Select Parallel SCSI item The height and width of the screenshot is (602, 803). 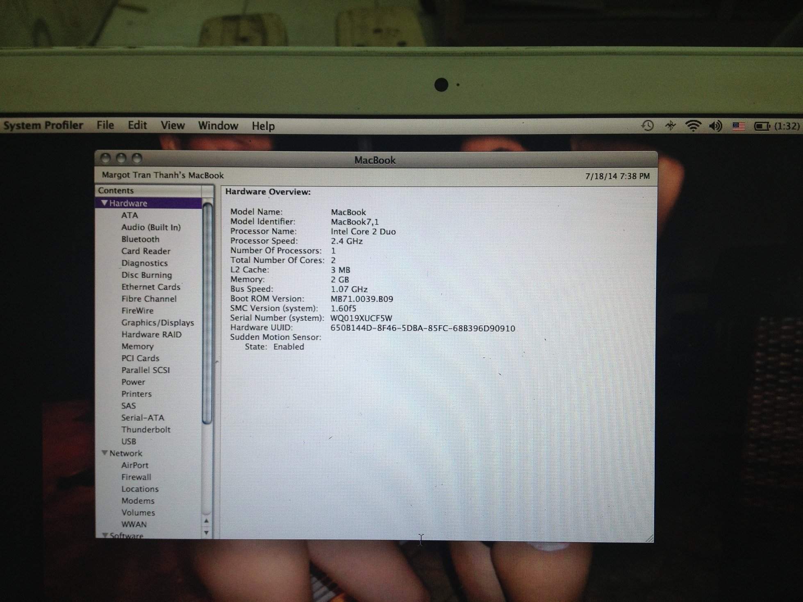pyautogui.click(x=146, y=370)
